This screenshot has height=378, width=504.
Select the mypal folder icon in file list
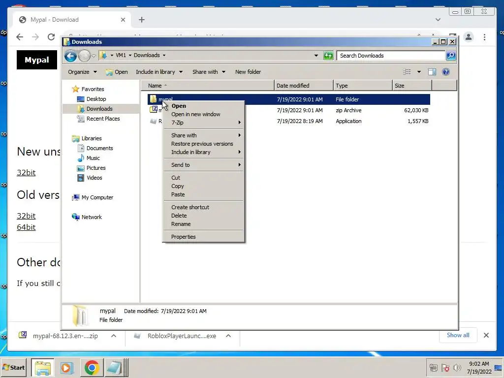154,99
